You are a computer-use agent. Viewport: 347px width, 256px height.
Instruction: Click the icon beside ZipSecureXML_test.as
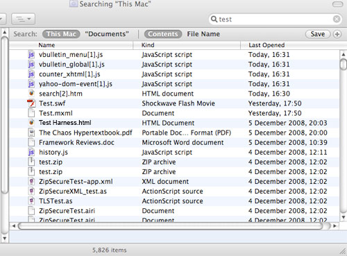click(31, 191)
